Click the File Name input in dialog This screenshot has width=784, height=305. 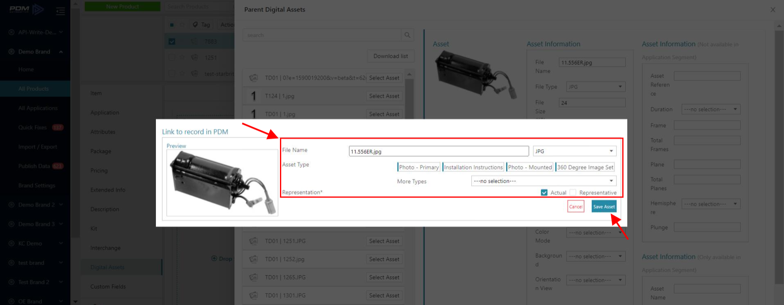(439, 151)
